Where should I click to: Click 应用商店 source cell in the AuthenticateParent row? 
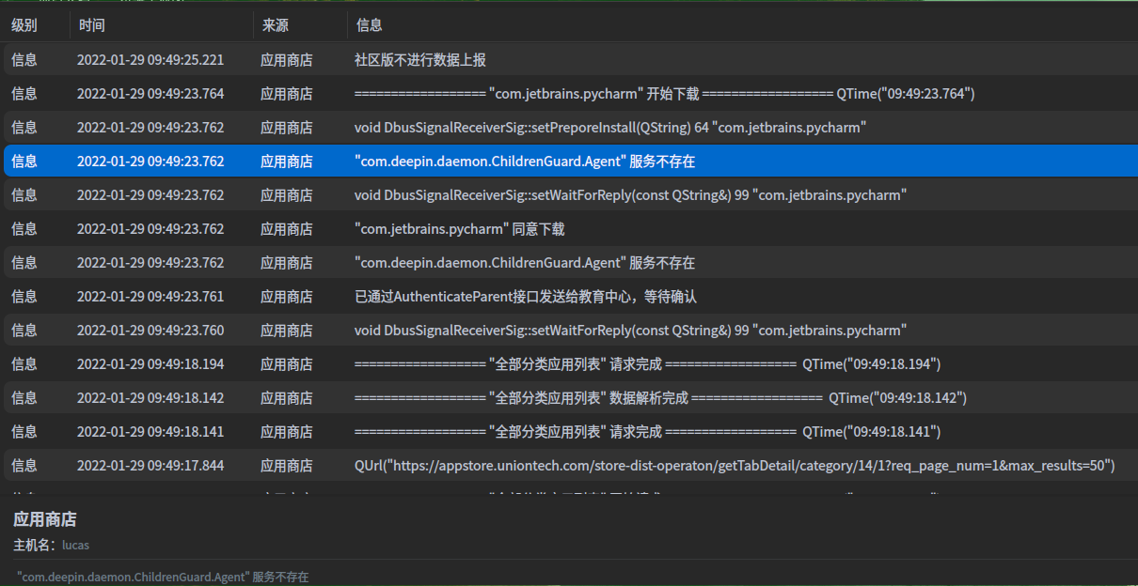(287, 297)
